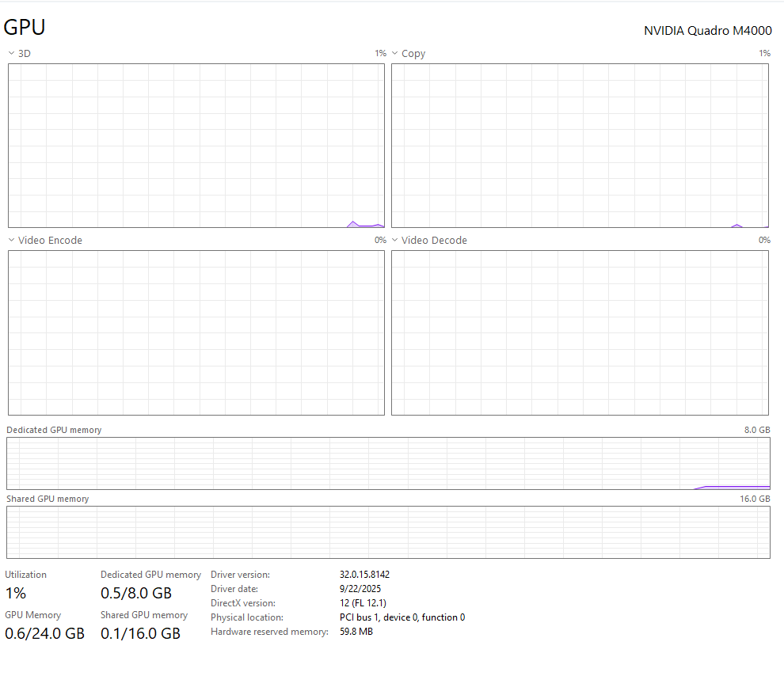Viewport: 784px width, 676px height.
Task: Click inside the Copy engine graph
Action: click(580, 146)
